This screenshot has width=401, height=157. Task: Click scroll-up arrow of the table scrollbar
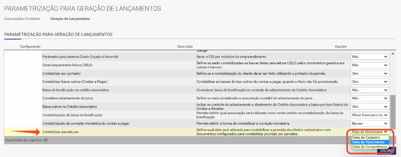(x=393, y=53)
